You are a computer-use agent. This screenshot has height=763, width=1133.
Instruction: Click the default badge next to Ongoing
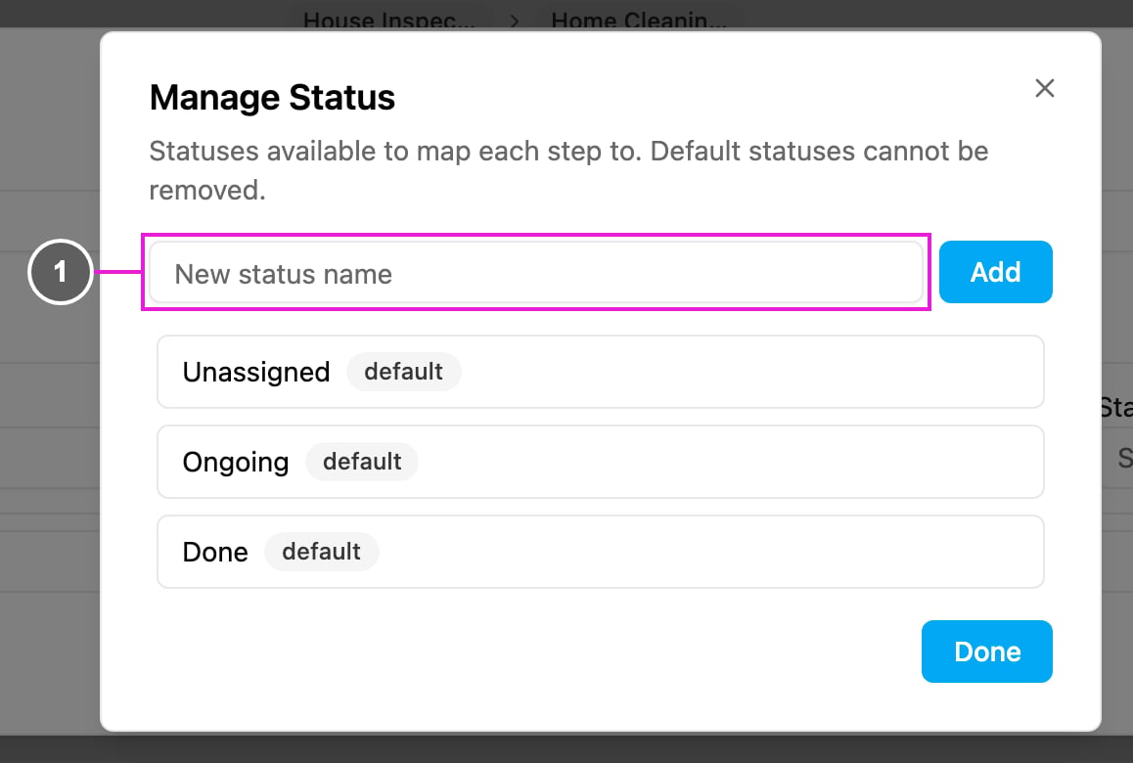click(362, 462)
